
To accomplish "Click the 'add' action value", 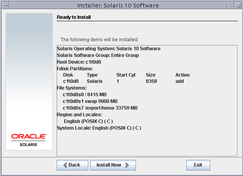I will pyautogui.click(x=180, y=81).
